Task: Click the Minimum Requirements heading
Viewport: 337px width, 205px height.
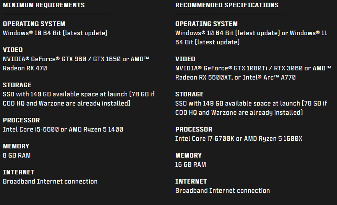Action: coord(44,5)
